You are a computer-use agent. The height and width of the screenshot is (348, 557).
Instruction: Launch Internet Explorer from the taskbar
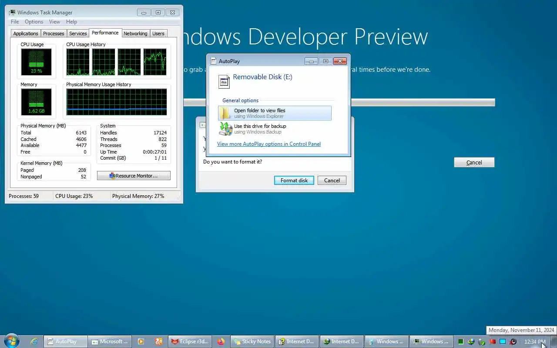(x=34, y=341)
